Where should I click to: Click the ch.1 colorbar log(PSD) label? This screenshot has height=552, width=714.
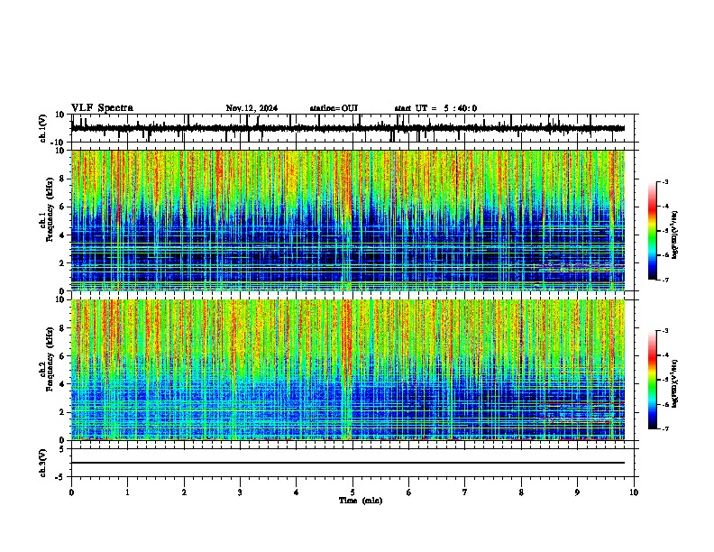pyautogui.click(x=675, y=235)
